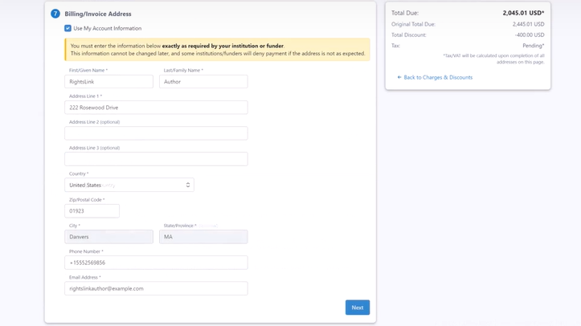Viewport: 581px width, 326px height.
Task: Focus the Phone Number field
Action: coord(156,263)
